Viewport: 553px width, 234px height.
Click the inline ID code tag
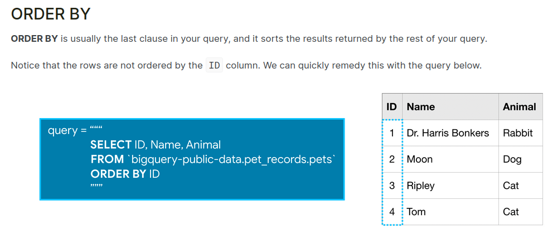(214, 65)
